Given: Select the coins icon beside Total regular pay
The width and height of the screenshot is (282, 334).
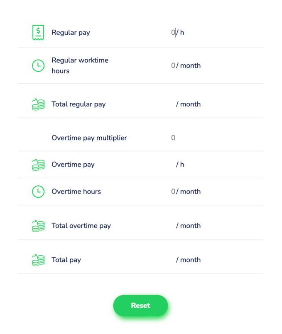Looking at the screenshot, I should click(x=38, y=104).
